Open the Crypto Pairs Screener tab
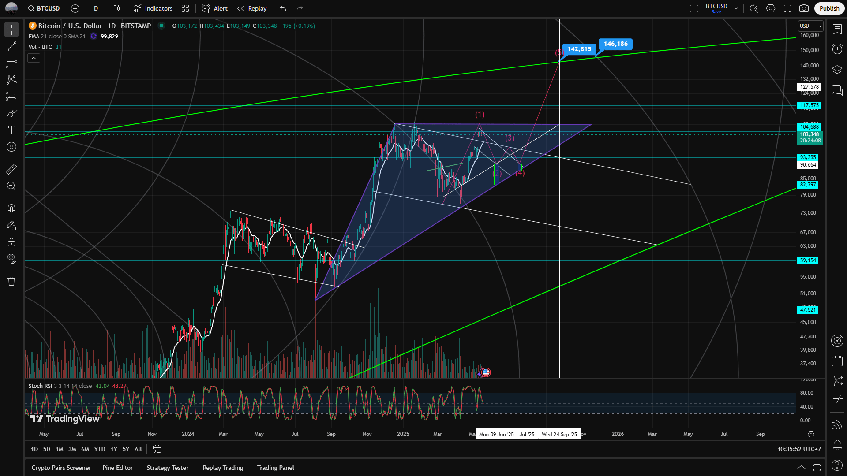 61,468
